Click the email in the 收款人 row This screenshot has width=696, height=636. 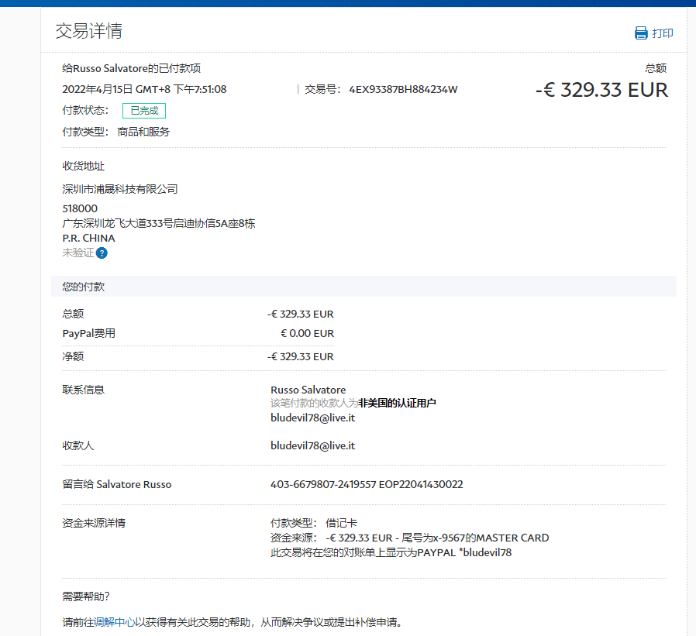312,445
